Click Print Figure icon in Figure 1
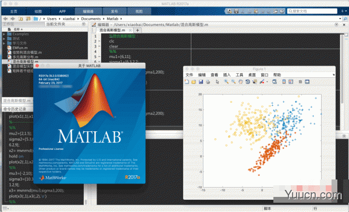Image resolution: width=349 pixels, height=212 pixels. tap(208, 82)
